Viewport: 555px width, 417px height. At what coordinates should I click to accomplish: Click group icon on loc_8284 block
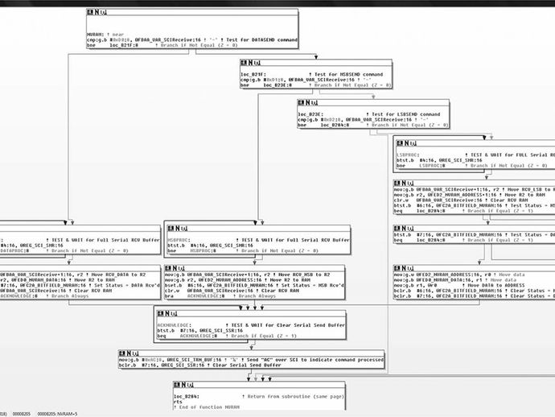point(191,385)
